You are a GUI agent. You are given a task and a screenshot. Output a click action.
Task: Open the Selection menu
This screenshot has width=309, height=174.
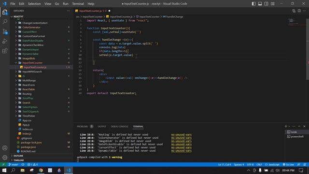point(34,4)
